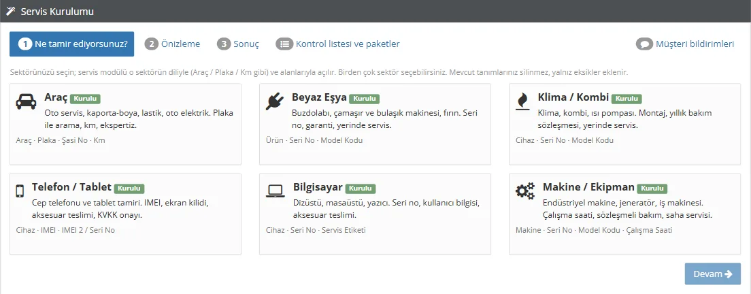751x294 pixels.
Task: Click 'Makine · Seri No · Model Kodu · Çalışma Saati'
Action: pos(594,230)
